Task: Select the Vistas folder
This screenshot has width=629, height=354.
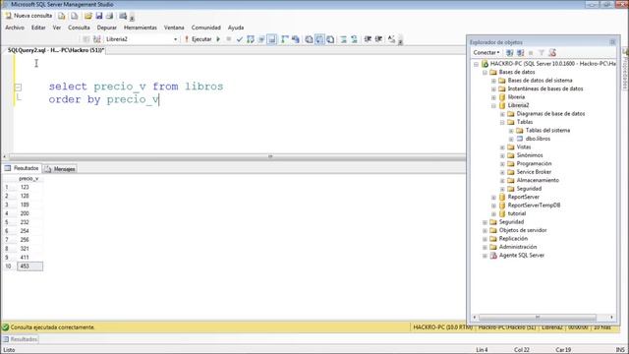Action: coord(524,147)
